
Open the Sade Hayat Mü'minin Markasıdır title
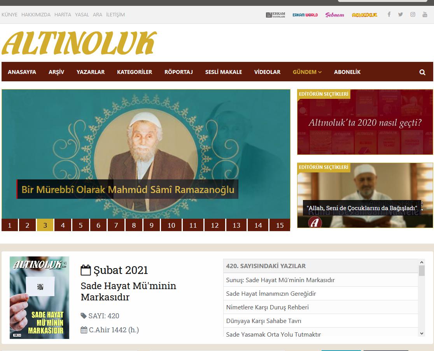point(128,291)
